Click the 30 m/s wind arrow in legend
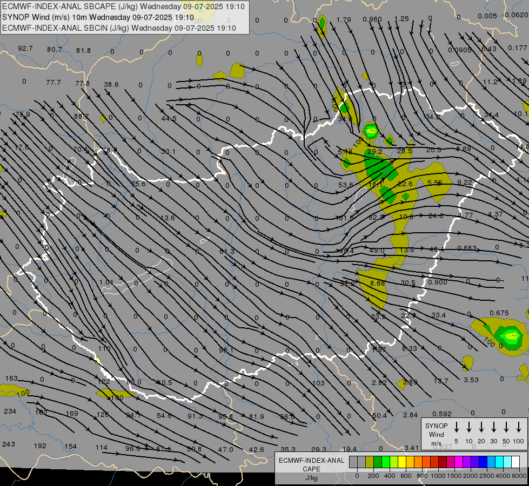This screenshot has height=486, width=529. pos(493,427)
